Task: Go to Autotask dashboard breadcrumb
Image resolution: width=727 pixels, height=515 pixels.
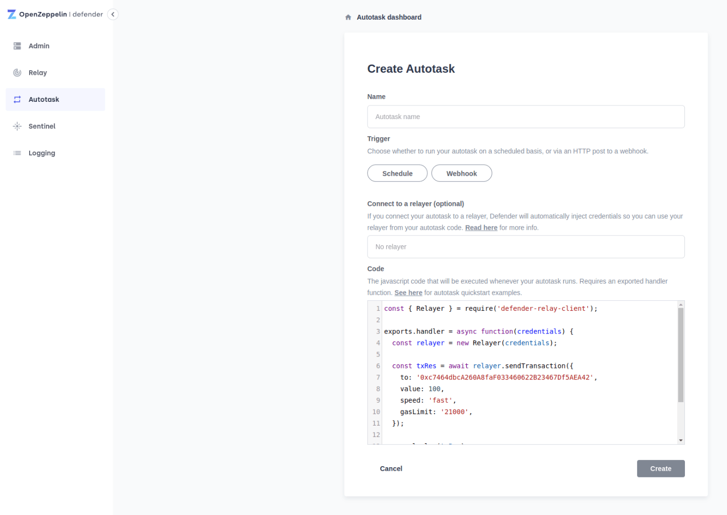Action: click(389, 17)
